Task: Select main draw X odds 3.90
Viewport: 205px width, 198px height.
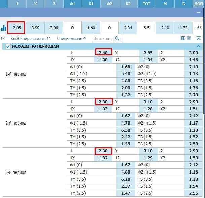Action: 35,28
